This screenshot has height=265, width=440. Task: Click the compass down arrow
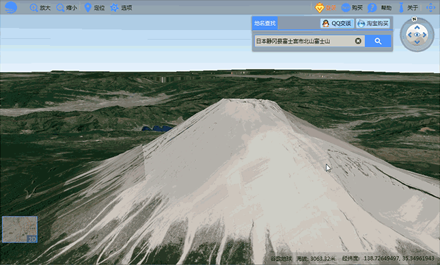tap(417, 42)
